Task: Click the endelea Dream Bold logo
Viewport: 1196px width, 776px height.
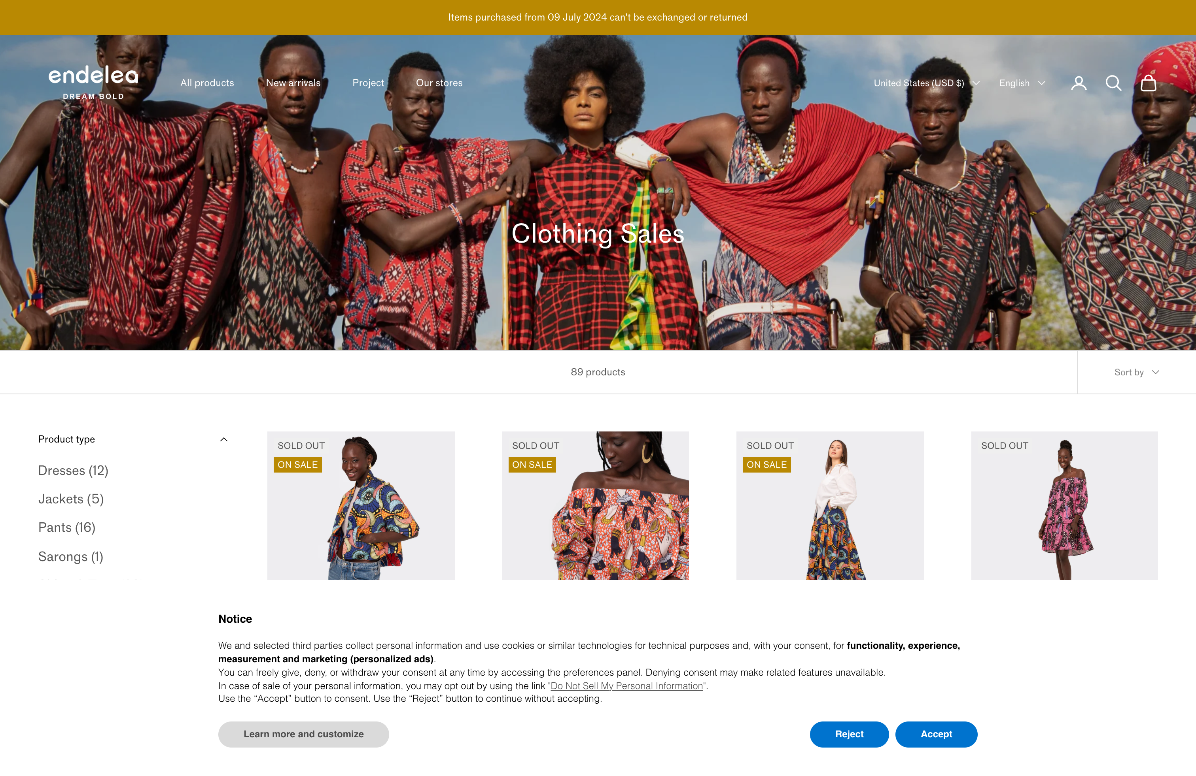Action: coord(93,82)
